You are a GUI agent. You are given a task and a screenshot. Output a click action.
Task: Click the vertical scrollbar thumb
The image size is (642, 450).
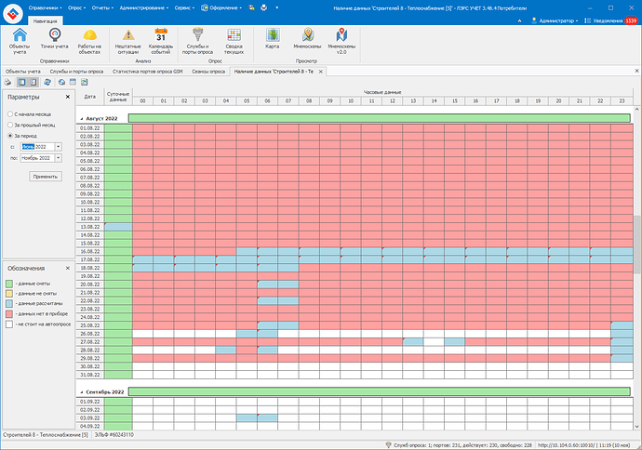(636, 245)
